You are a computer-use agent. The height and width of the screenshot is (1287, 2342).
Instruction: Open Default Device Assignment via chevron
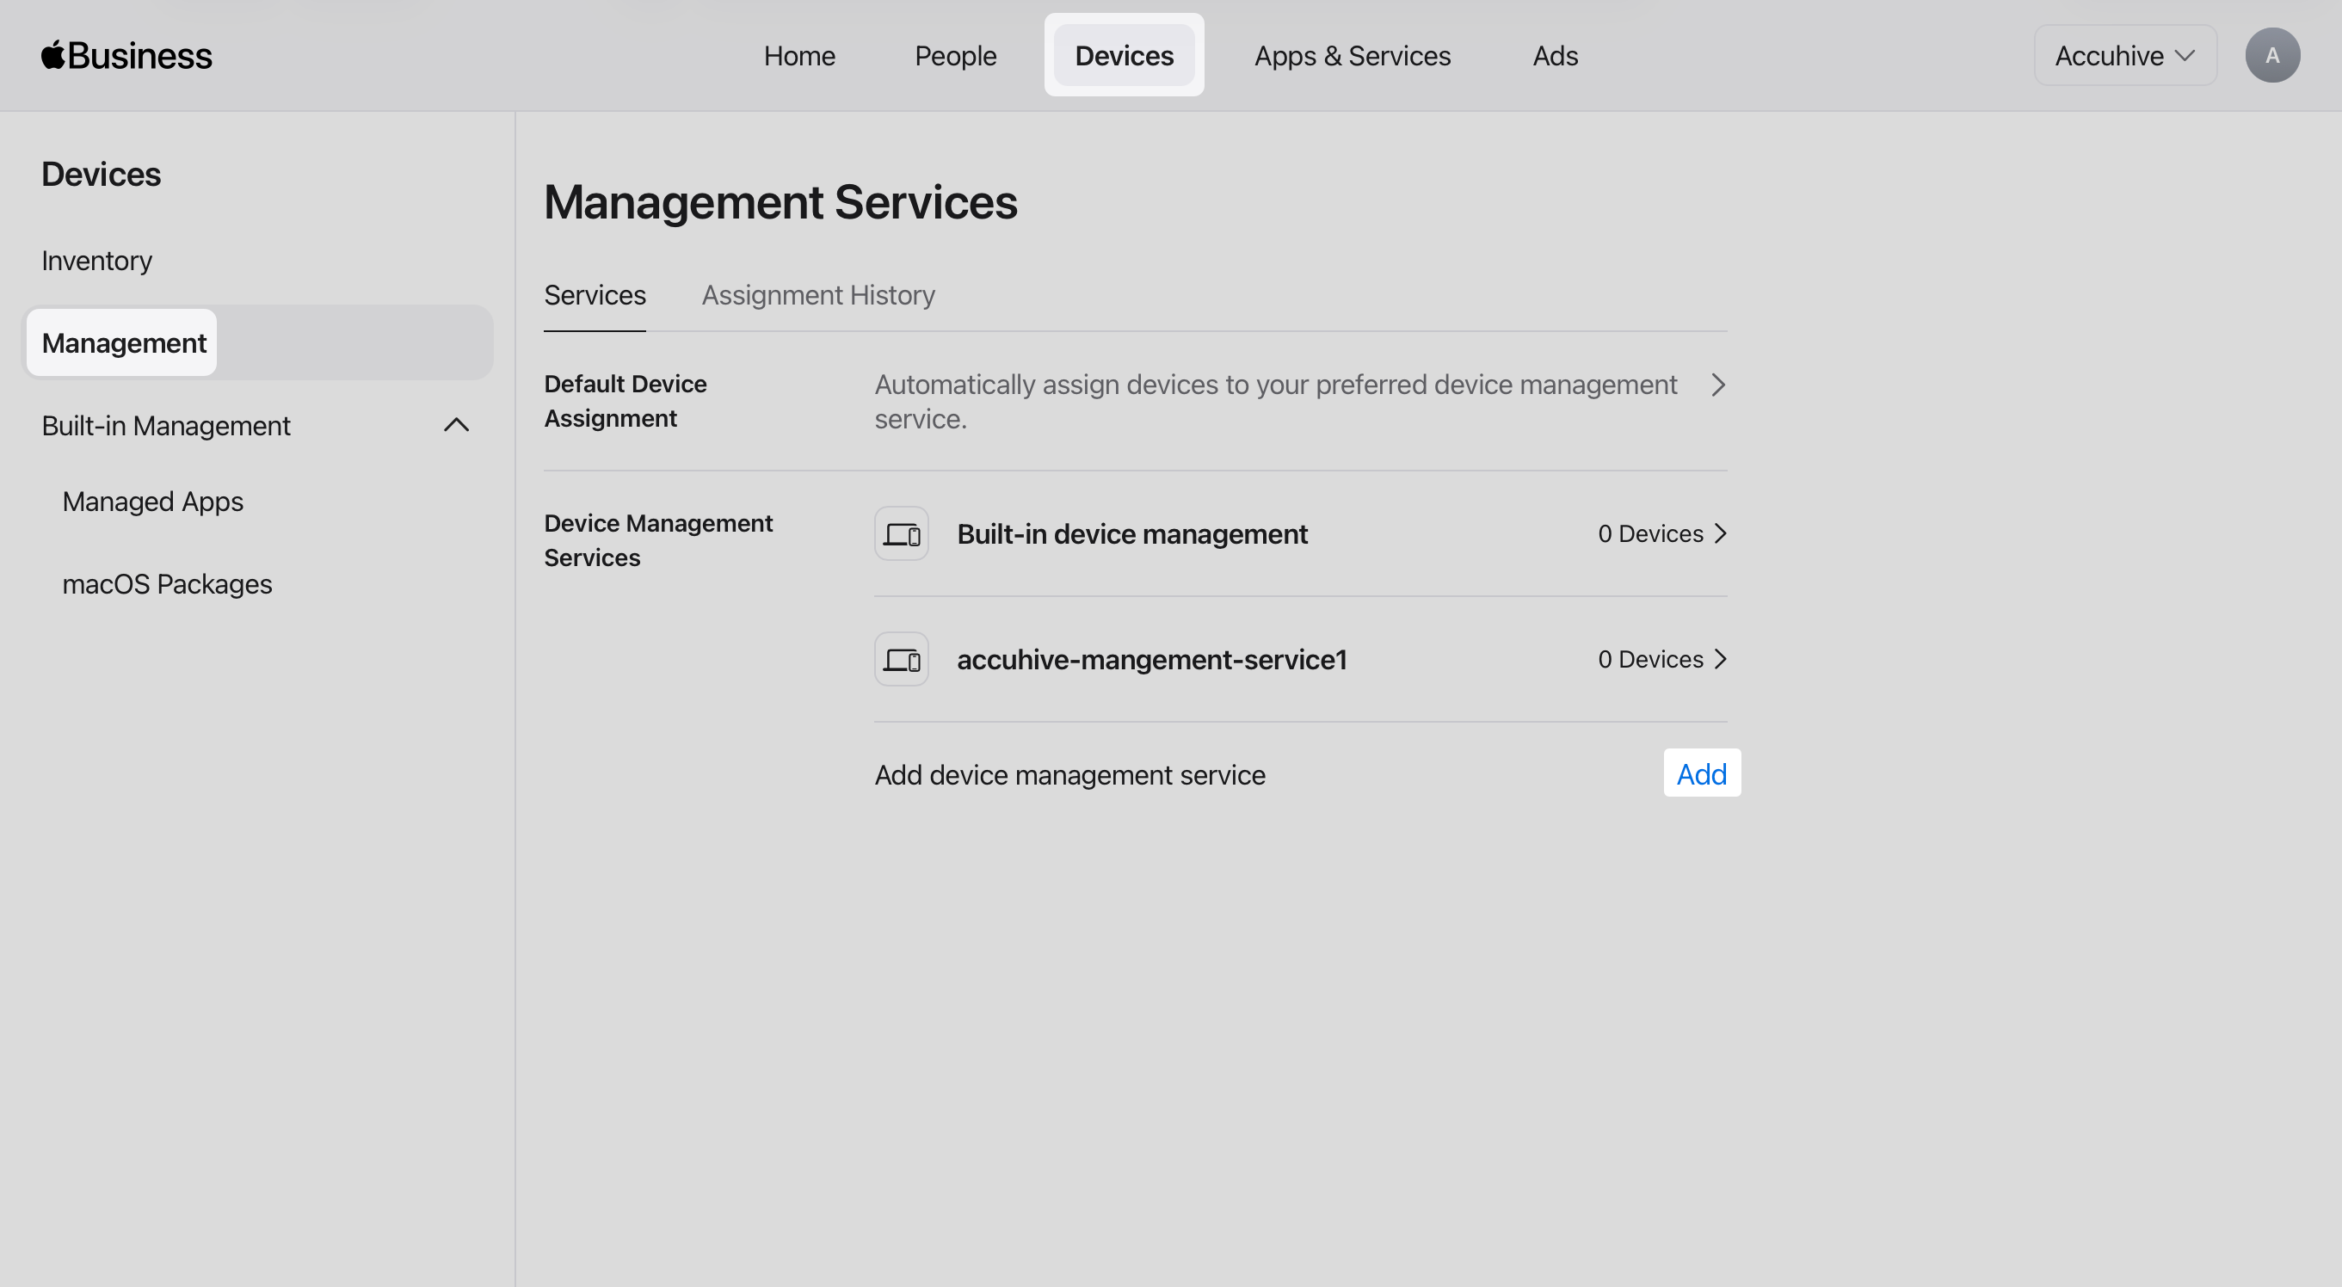tap(1717, 385)
